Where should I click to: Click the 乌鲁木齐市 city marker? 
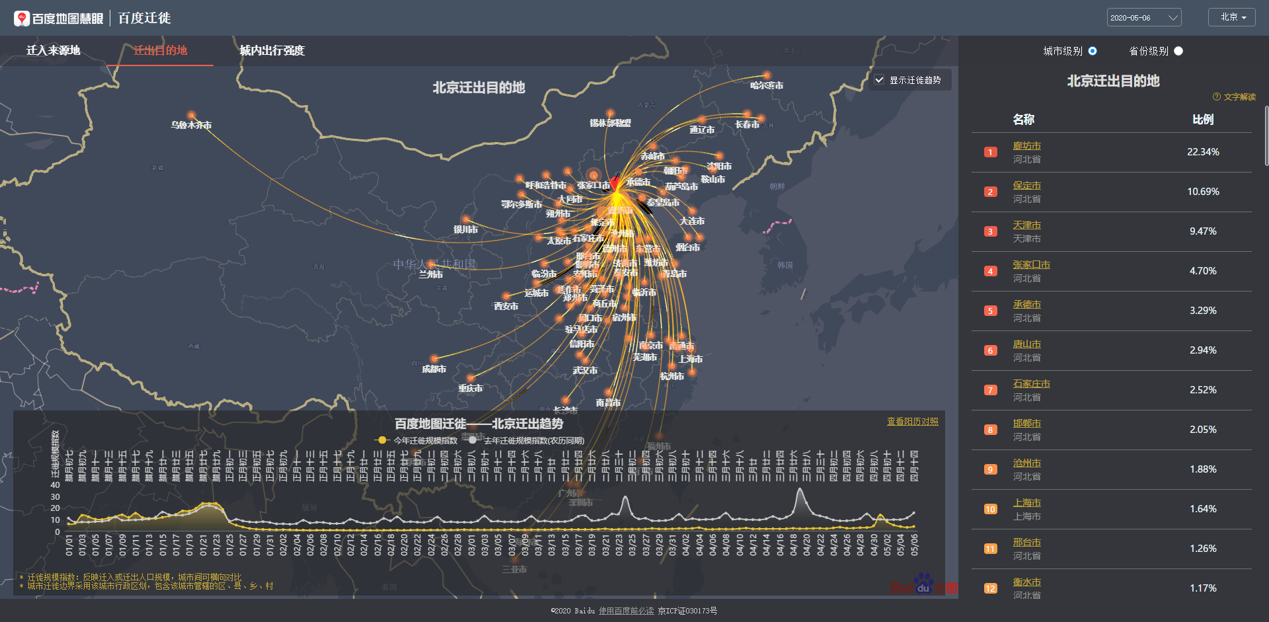[192, 116]
